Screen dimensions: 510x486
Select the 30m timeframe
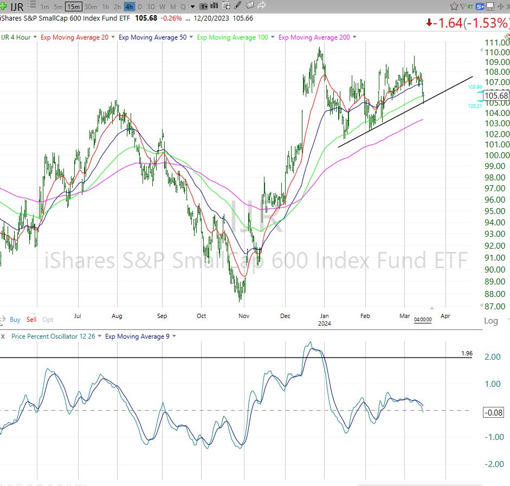coord(91,7)
